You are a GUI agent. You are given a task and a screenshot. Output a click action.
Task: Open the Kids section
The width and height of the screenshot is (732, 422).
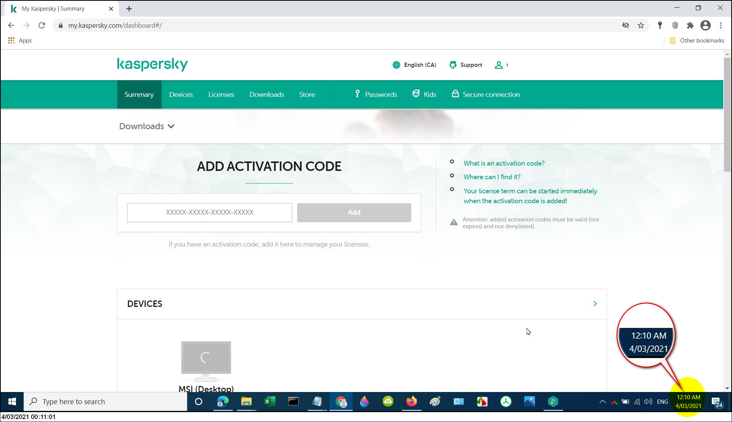click(424, 95)
